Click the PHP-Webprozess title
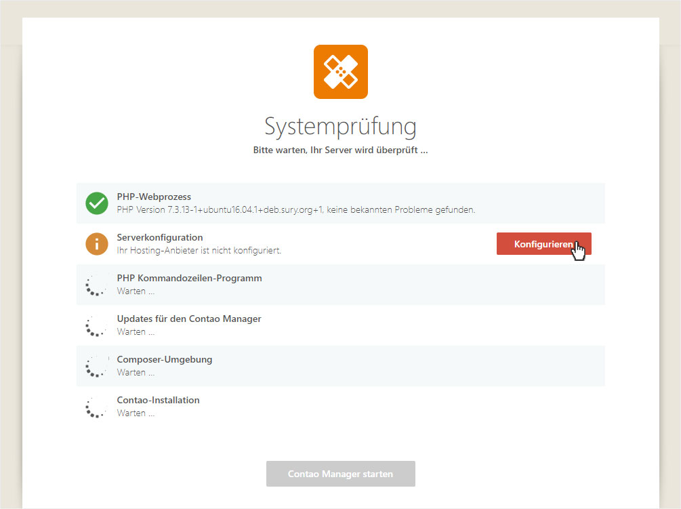 click(x=154, y=197)
